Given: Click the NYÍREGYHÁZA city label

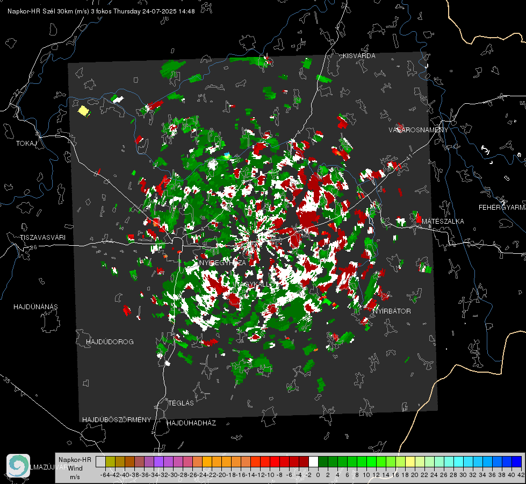Looking at the screenshot, I should coord(222,262).
